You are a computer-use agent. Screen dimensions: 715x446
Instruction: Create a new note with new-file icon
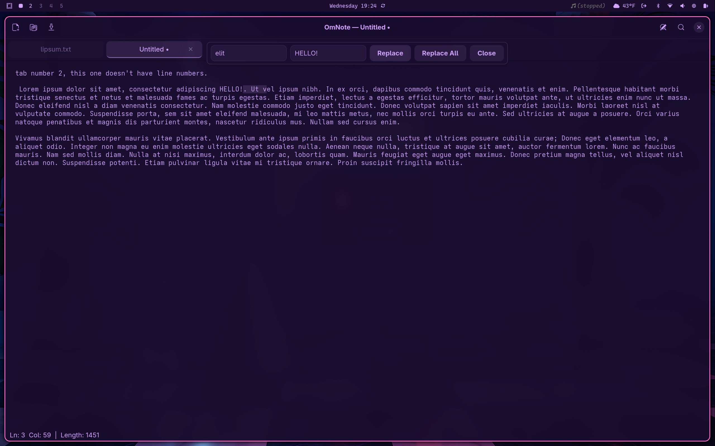pos(16,27)
